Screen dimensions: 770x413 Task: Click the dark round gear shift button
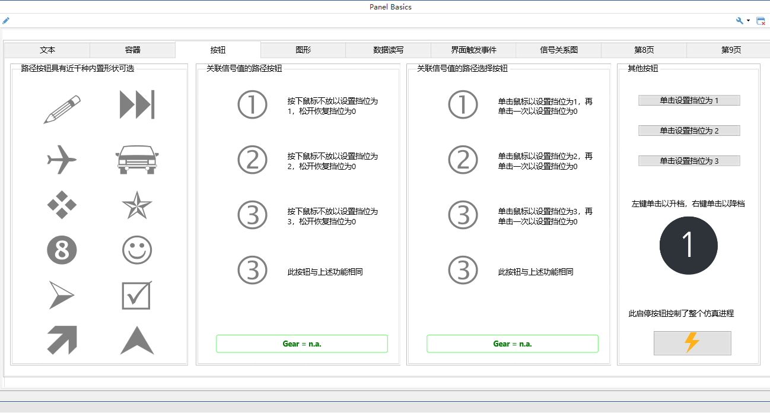click(689, 246)
